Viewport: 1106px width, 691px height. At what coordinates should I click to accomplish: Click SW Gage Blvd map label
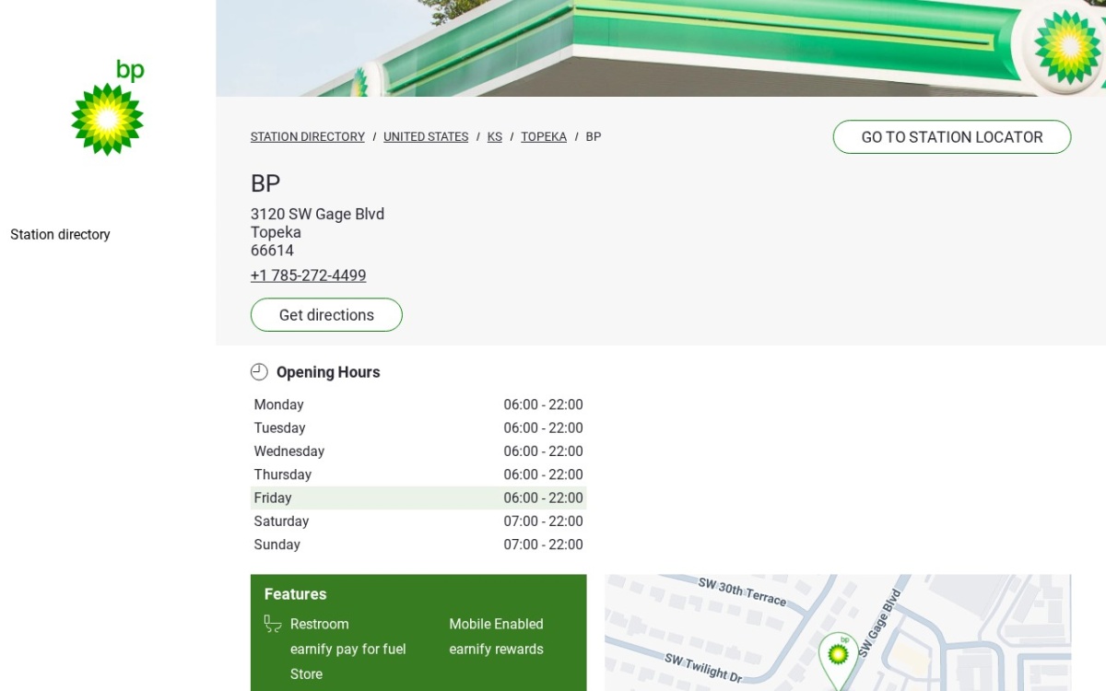878,623
